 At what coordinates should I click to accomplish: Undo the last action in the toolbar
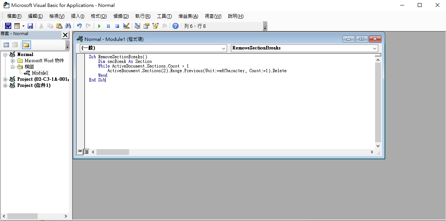(x=79, y=26)
